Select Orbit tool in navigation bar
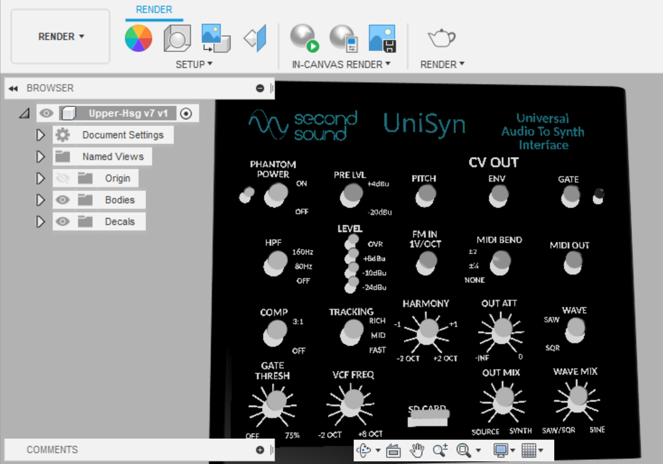Screen dimensions: 663x464 (364, 450)
